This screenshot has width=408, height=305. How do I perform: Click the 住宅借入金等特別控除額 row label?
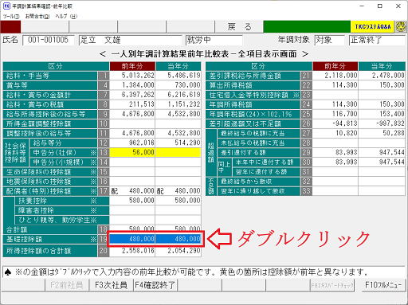coord(253,95)
